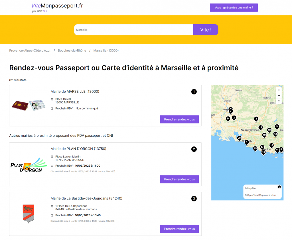Click the ViteMonpasseport.fr logo
Viewport: 292px width, 240px height.
(57, 6)
